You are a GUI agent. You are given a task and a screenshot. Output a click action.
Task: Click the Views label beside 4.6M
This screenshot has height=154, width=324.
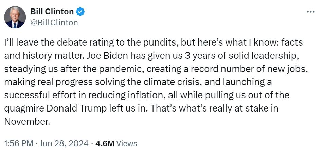click(127, 143)
